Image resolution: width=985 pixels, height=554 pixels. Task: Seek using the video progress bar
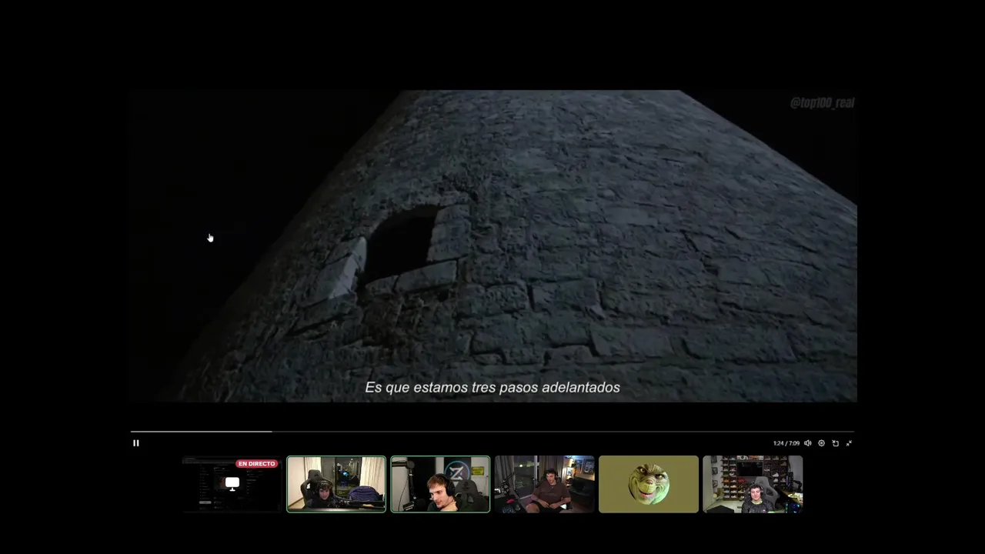(x=492, y=432)
